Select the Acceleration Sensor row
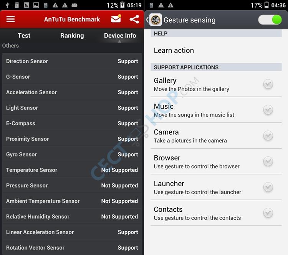This screenshot has width=288, height=255. coord(72,92)
